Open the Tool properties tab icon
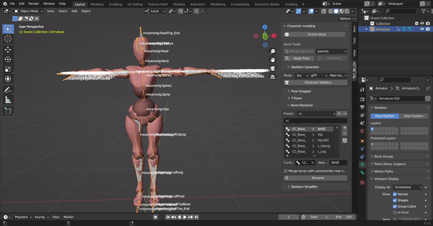The height and width of the screenshot is (226, 433). tap(362, 89)
